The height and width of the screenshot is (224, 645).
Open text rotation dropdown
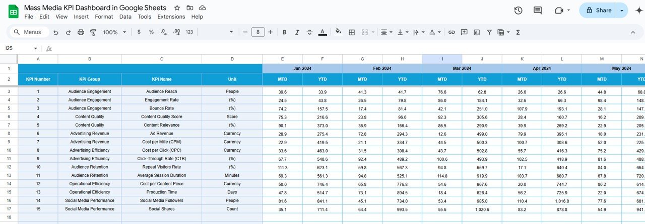tap(434, 32)
